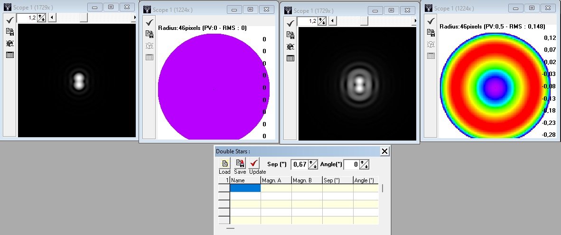Click the Update checkmark in Double Stars dialog
The height and width of the screenshot is (235, 561).
254,163
